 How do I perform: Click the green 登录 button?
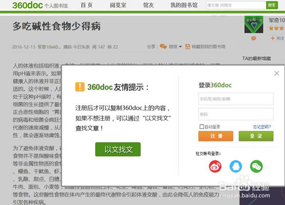256,136
